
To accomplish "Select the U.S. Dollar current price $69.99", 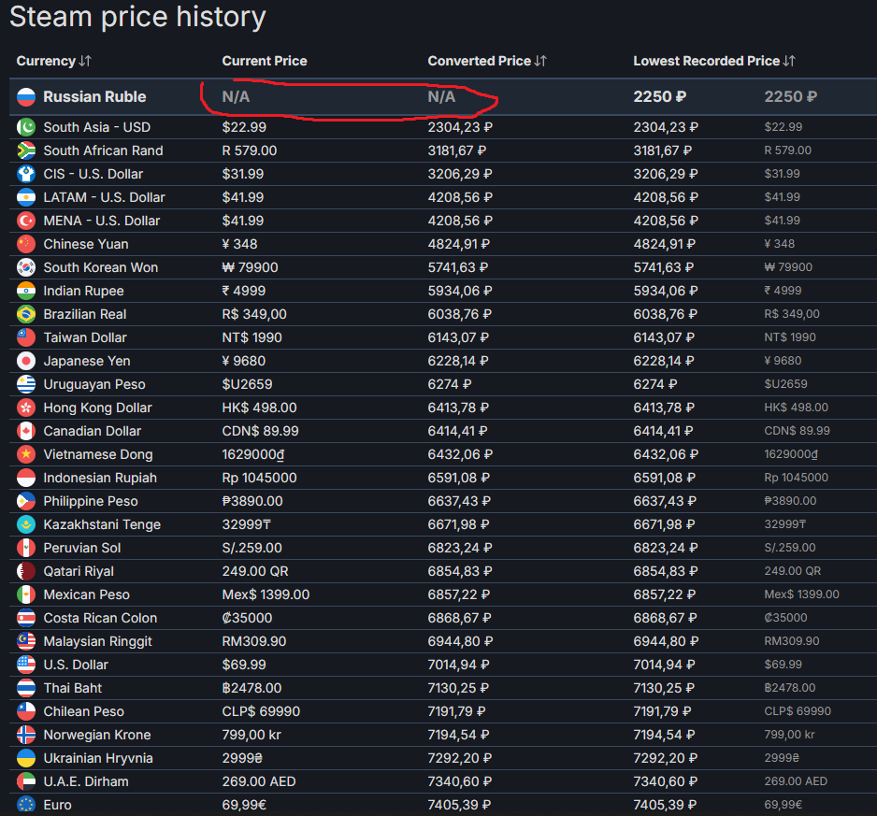I will tap(244, 665).
